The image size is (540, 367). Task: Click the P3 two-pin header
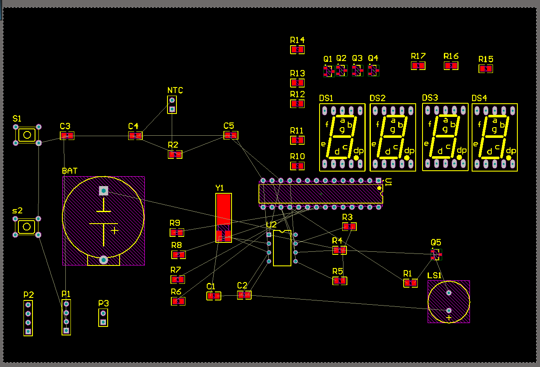point(103,317)
